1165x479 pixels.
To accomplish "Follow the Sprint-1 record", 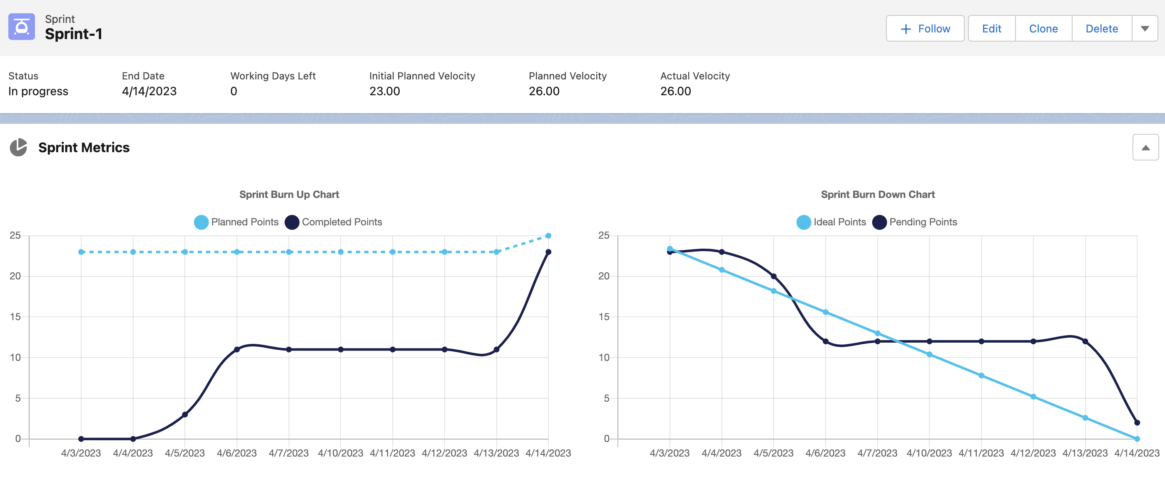I will [x=925, y=28].
